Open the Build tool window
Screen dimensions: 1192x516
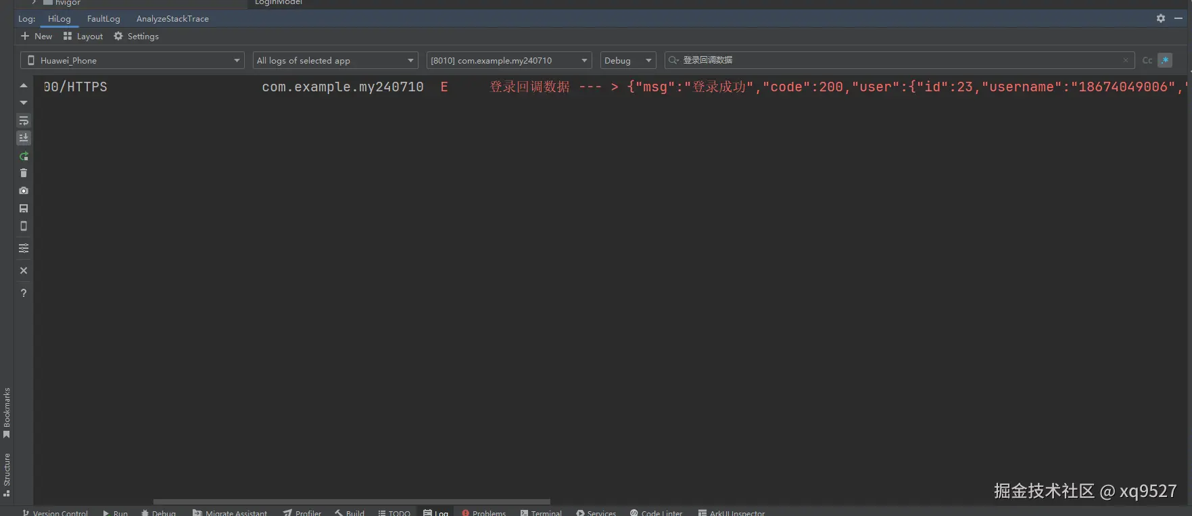pyautogui.click(x=350, y=512)
